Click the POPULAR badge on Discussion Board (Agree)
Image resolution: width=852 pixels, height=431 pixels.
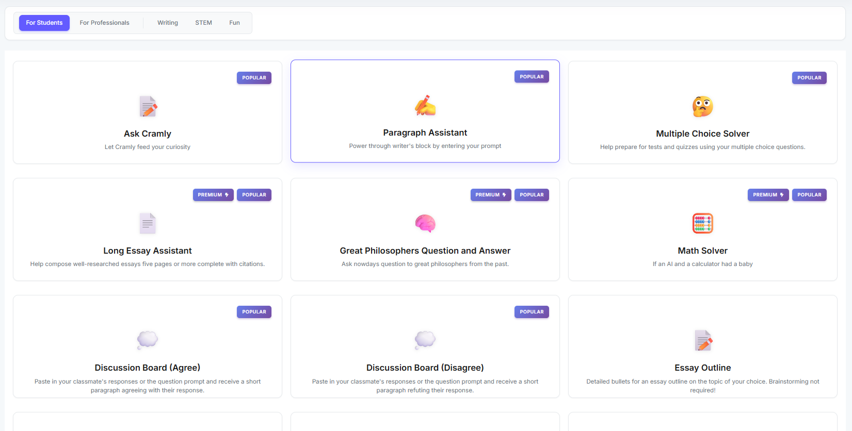click(x=254, y=312)
